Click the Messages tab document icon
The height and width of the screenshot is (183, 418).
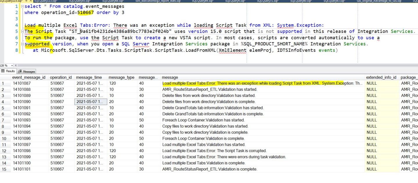coord(20,71)
